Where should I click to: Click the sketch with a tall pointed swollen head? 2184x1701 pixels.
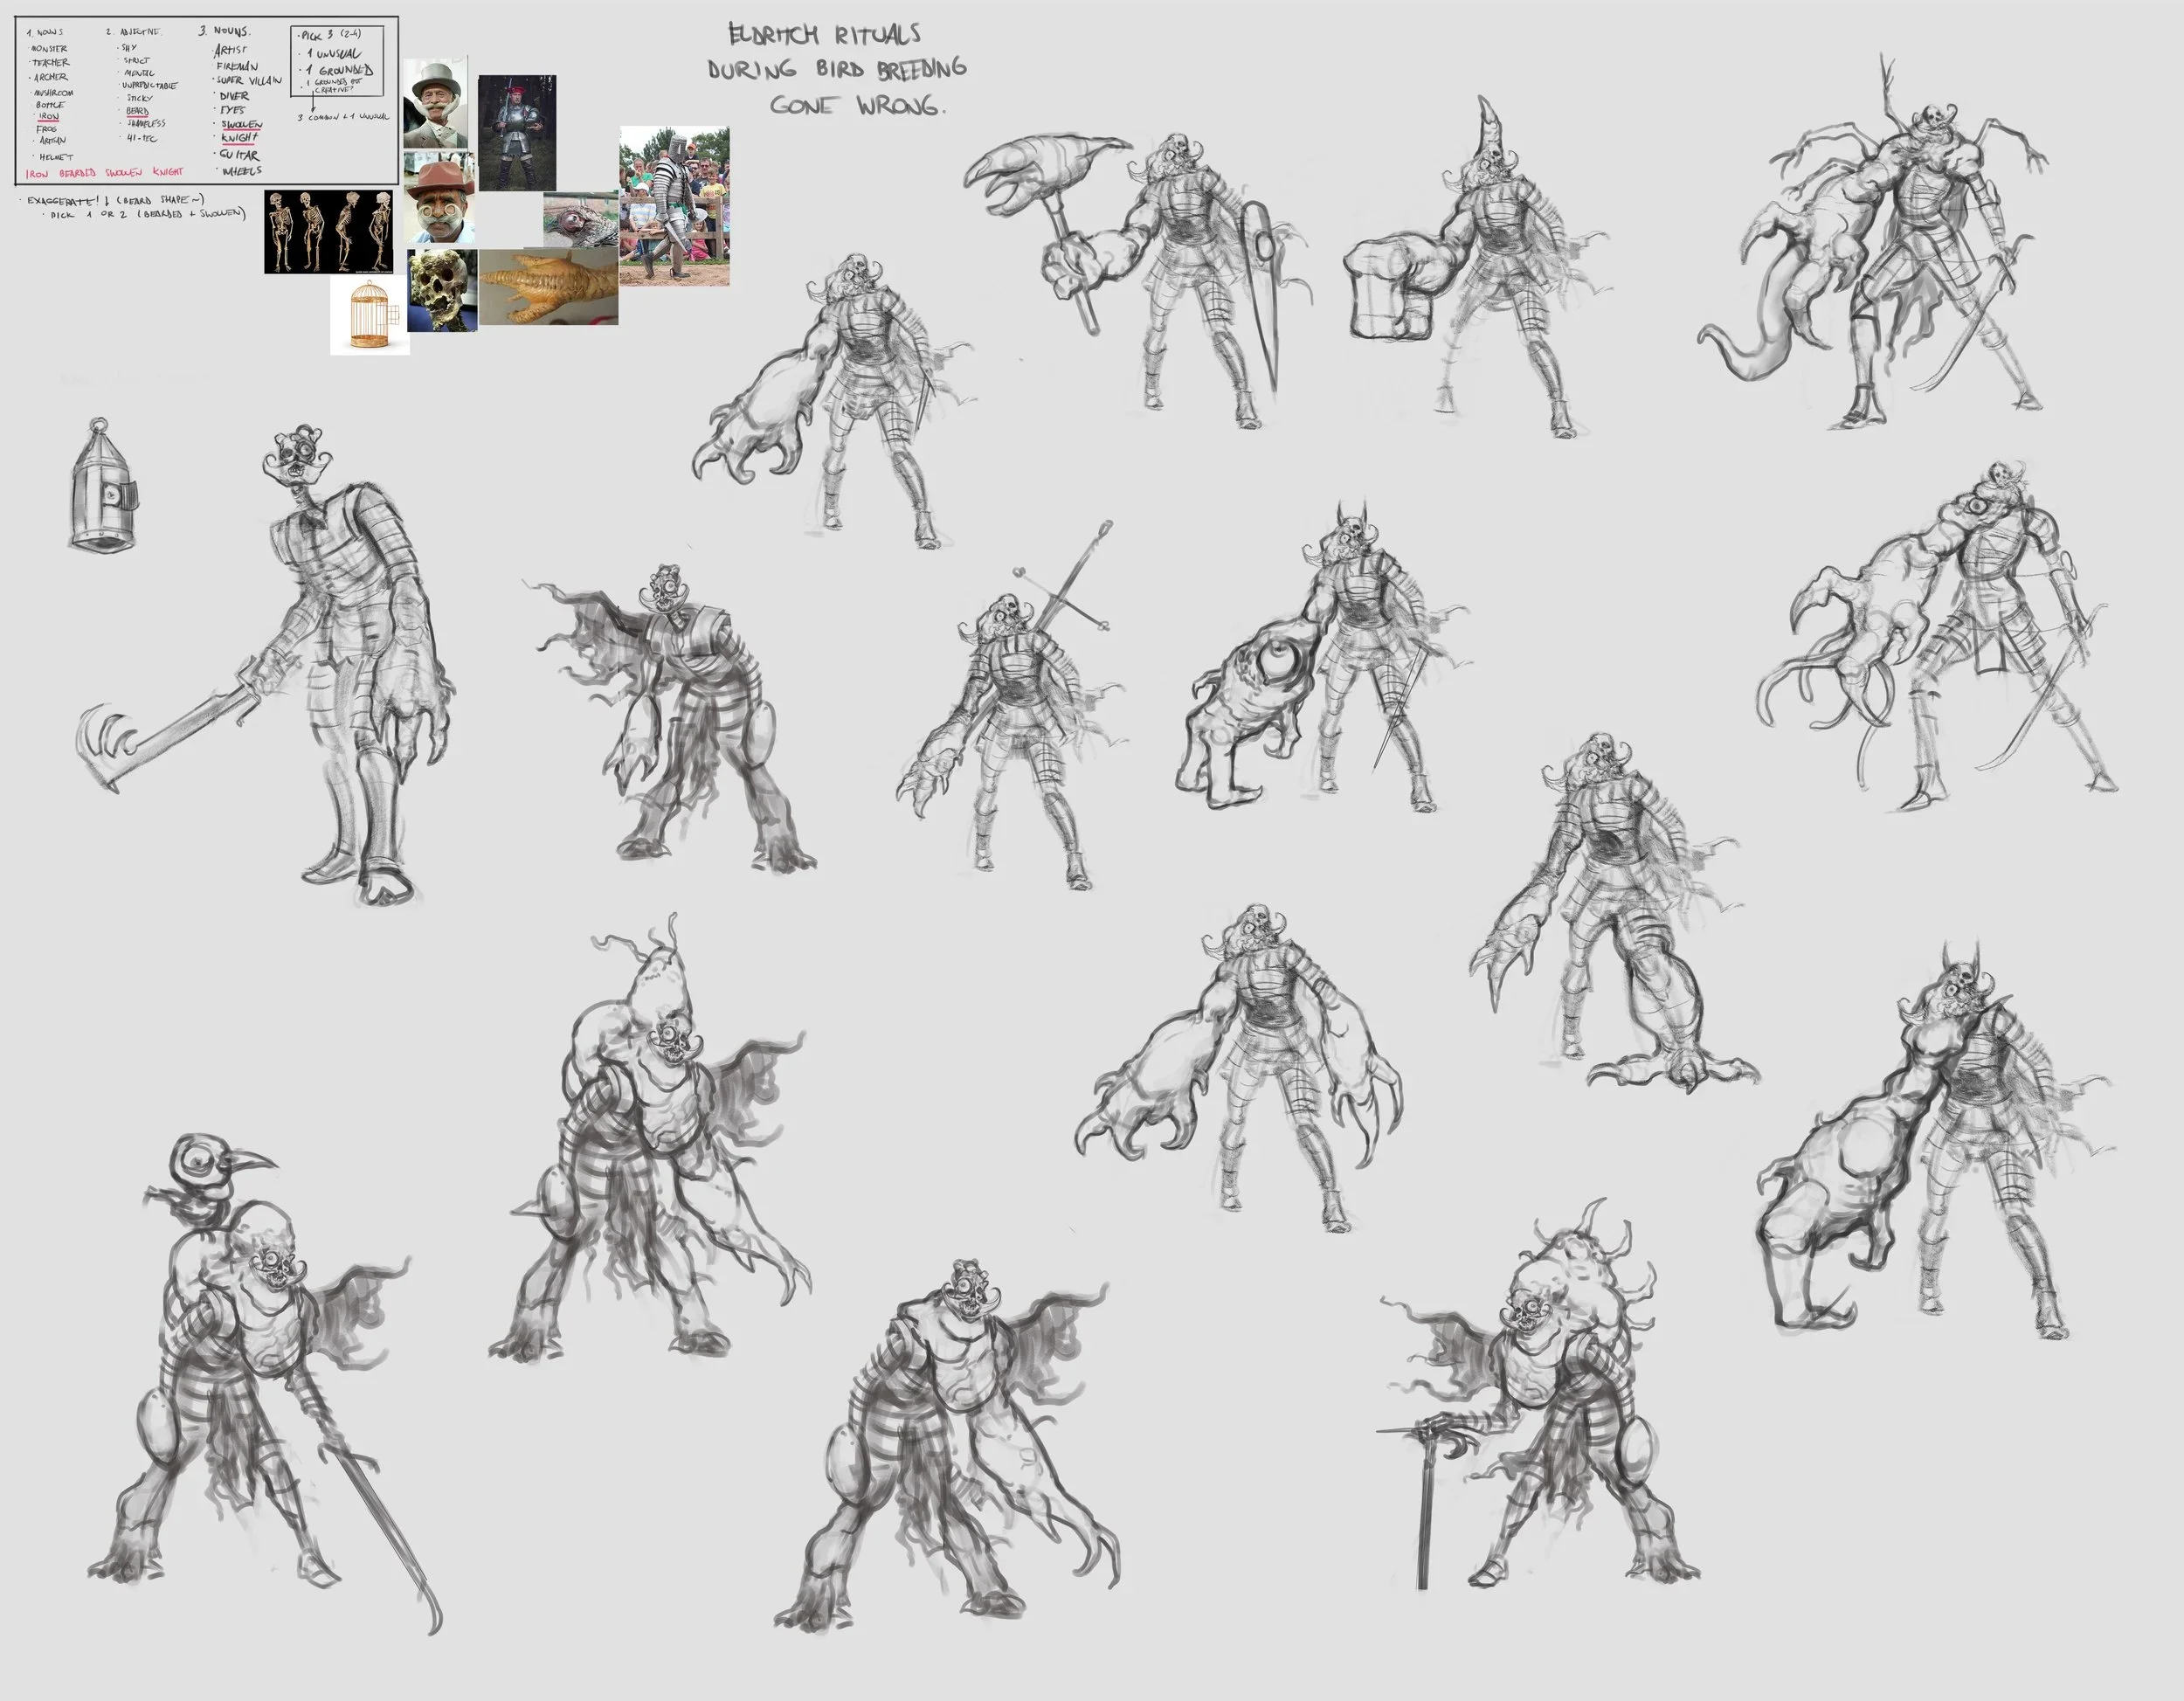[650, 1137]
